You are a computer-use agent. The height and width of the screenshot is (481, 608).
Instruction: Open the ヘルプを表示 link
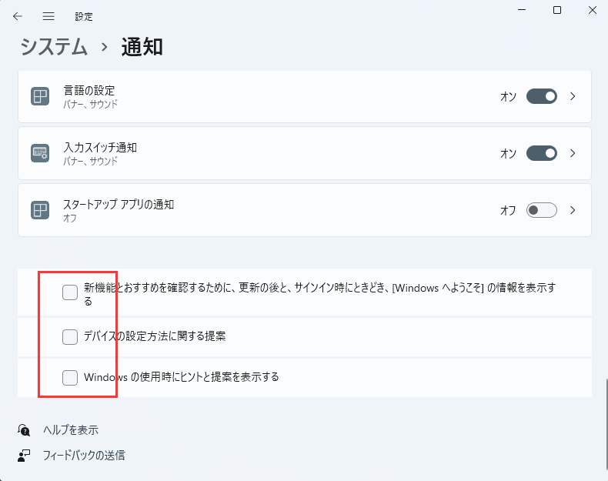click(x=71, y=430)
